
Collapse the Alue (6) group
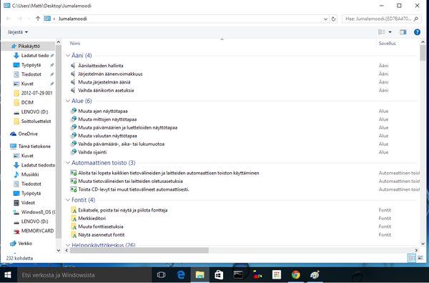pos(68,101)
